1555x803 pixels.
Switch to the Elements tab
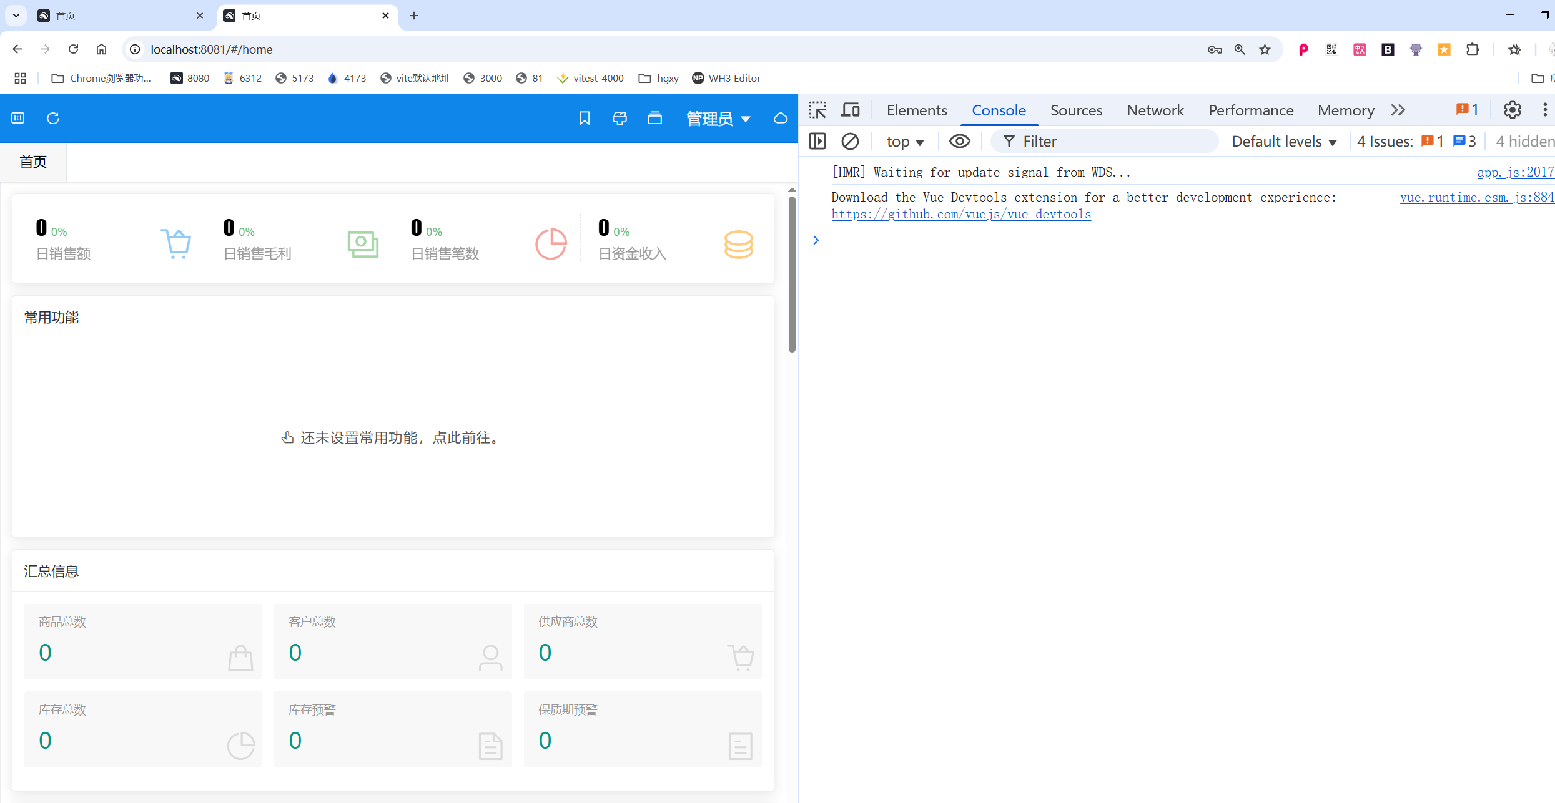pos(916,110)
